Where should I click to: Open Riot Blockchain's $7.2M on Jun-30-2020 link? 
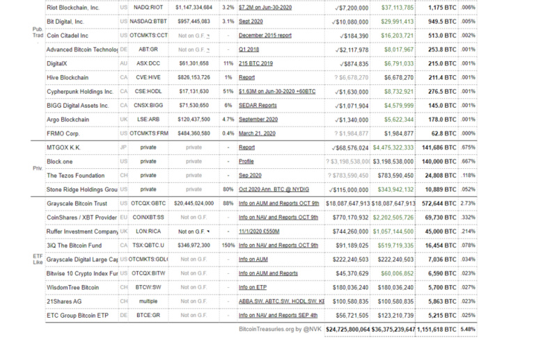pos(265,8)
